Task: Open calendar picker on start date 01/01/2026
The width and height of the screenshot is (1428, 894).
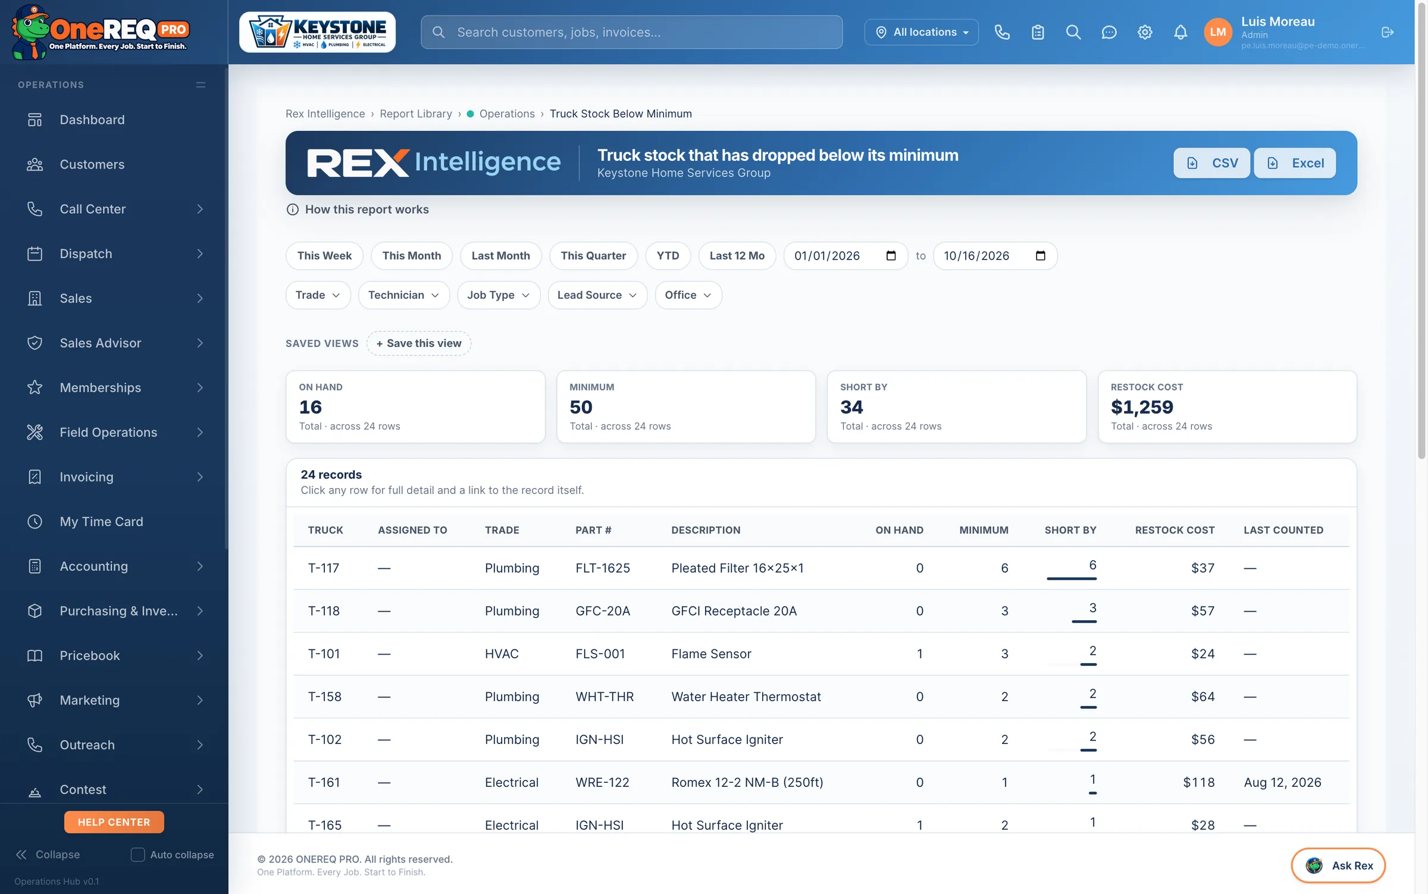Action: [x=891, y=255]
